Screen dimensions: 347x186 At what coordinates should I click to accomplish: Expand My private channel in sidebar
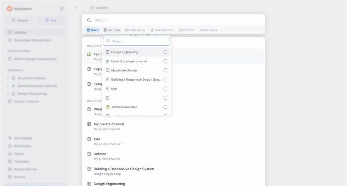tap(8, 78)
